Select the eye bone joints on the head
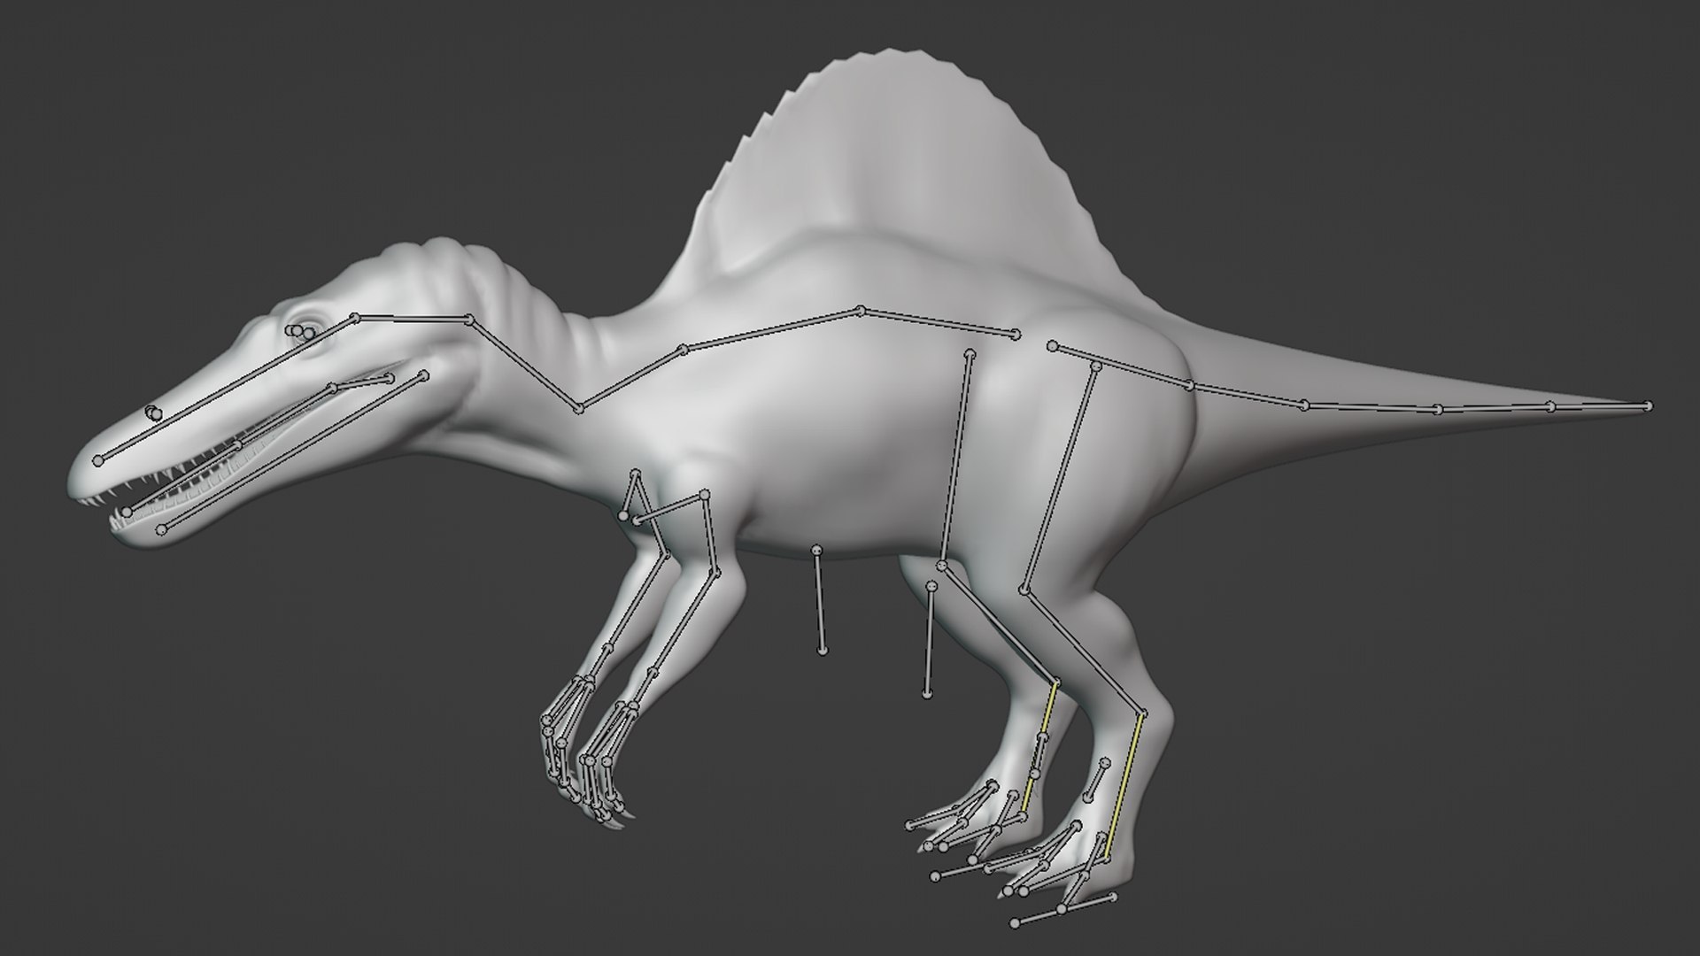The width and height of the screenshot is (1700, 956). click(300, 331)
